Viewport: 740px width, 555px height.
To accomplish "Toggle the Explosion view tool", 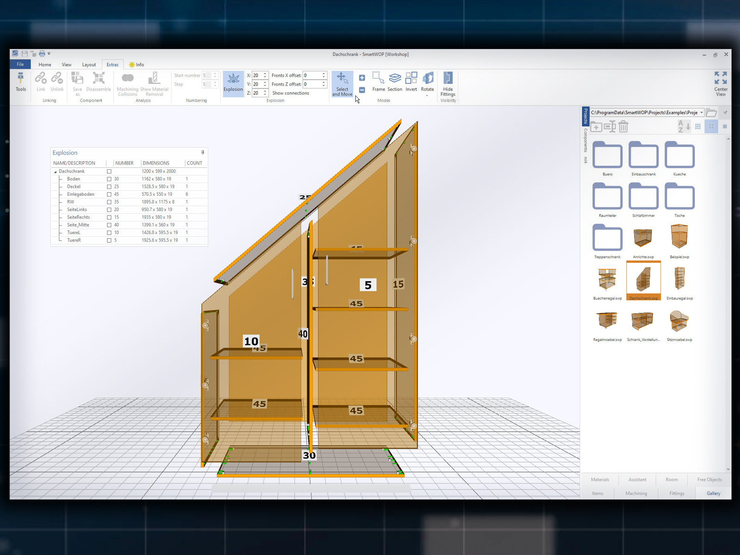I will coord(233,83).
